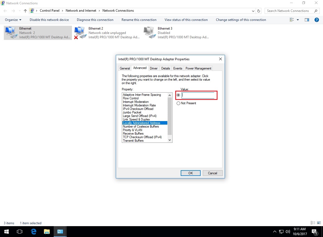Switch to the Driver tab

pos(154,68)
